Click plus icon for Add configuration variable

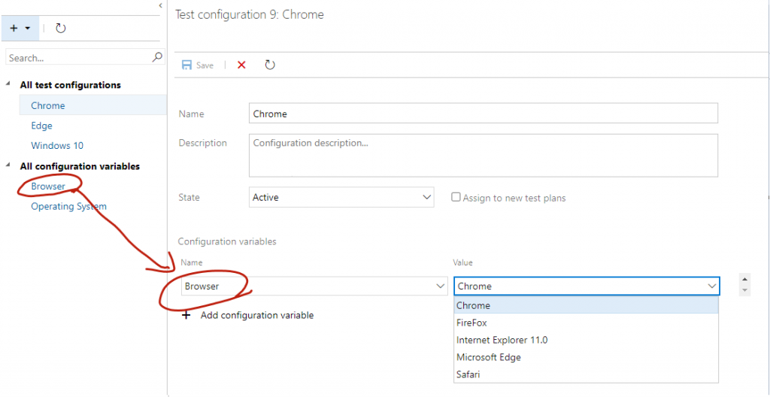pyautogui.click(x=186, y=315)
